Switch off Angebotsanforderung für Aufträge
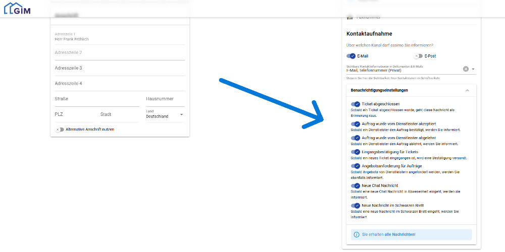The width and height of the screenshot is (505, 252). [x=356, y=166]
